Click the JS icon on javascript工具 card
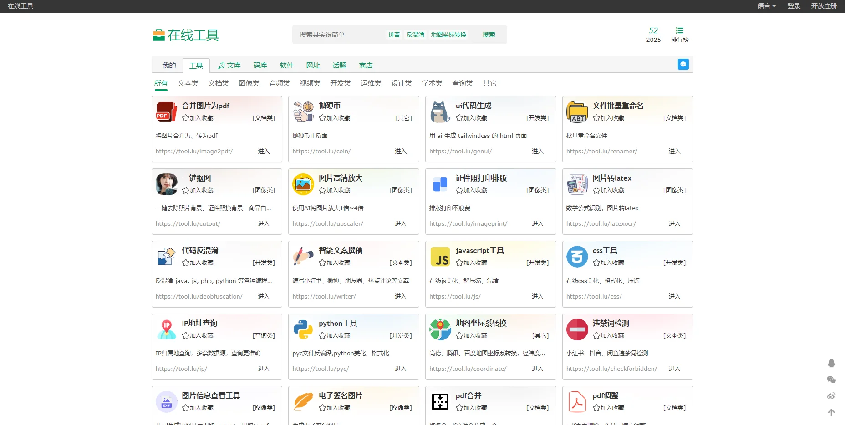Viewport: 845px width, 425px height. (x=440, y=257)
